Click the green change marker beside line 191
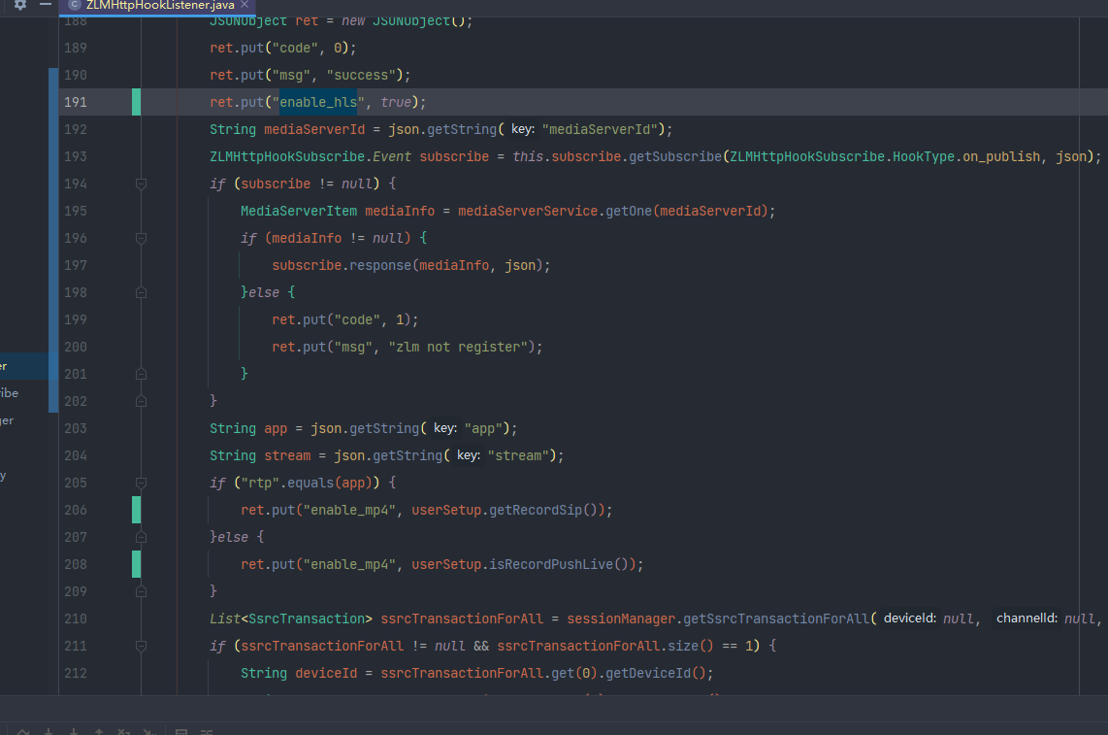Viewport: 1108px width, 735px height. [136, 101]
